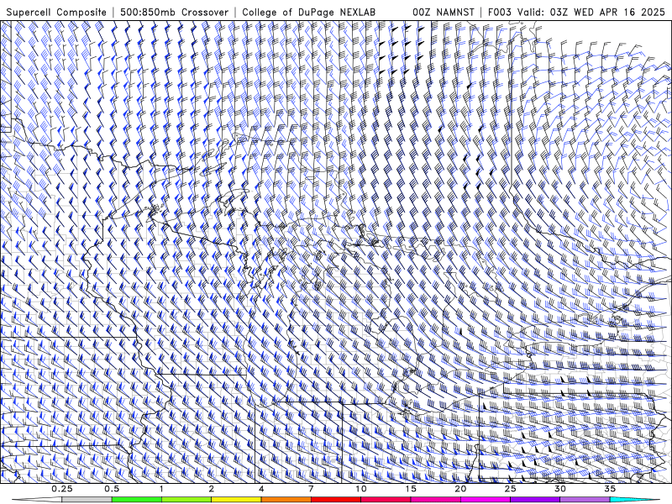
Task: Click the 0.25 color bar label
Action: 62,489
